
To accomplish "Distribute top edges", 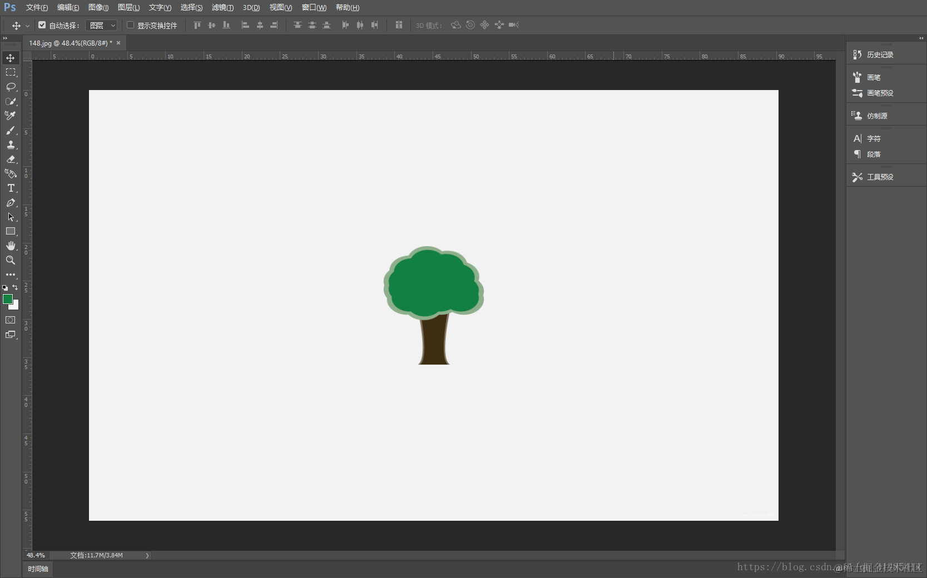I will click(298, 25).
